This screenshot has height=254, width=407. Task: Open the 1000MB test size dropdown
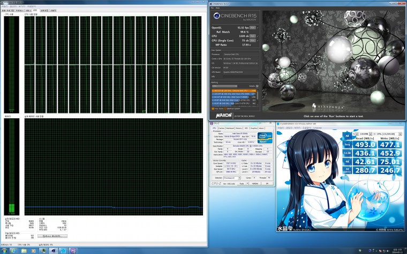tap(365, 134)
